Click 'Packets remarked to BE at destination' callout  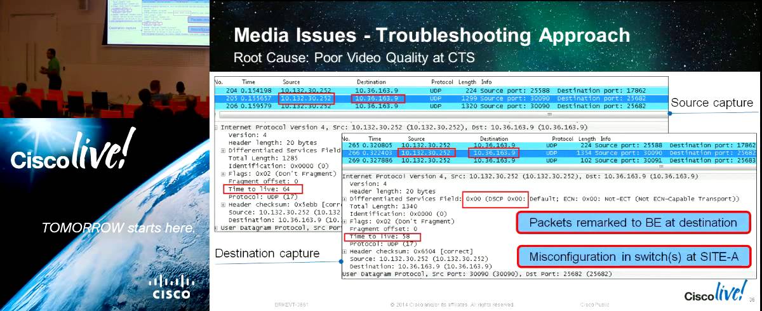tap(633, 223)
